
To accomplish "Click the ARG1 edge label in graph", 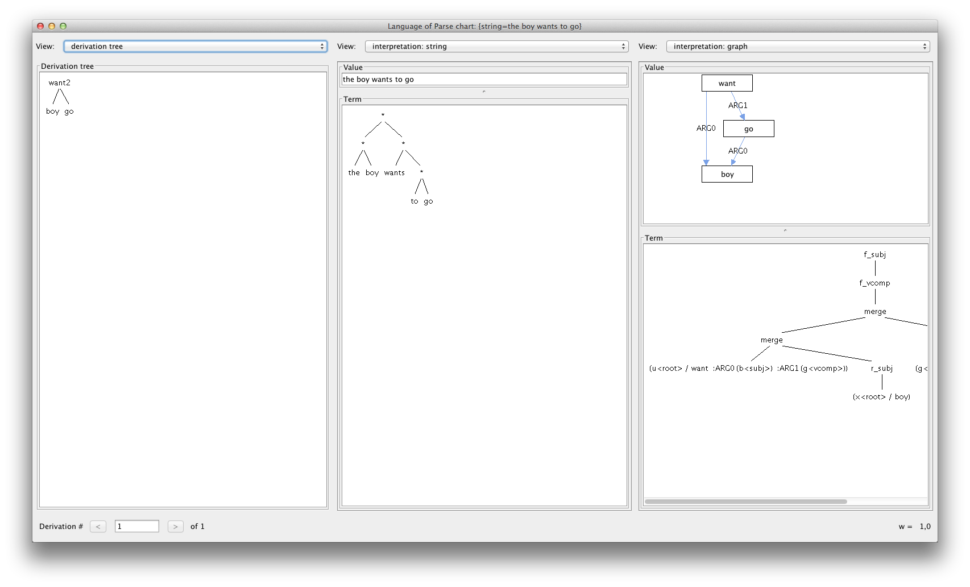I will (x=737, y=105).
